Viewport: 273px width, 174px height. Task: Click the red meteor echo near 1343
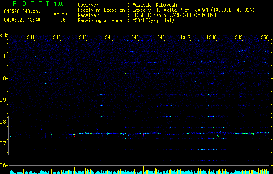(74, 136)
